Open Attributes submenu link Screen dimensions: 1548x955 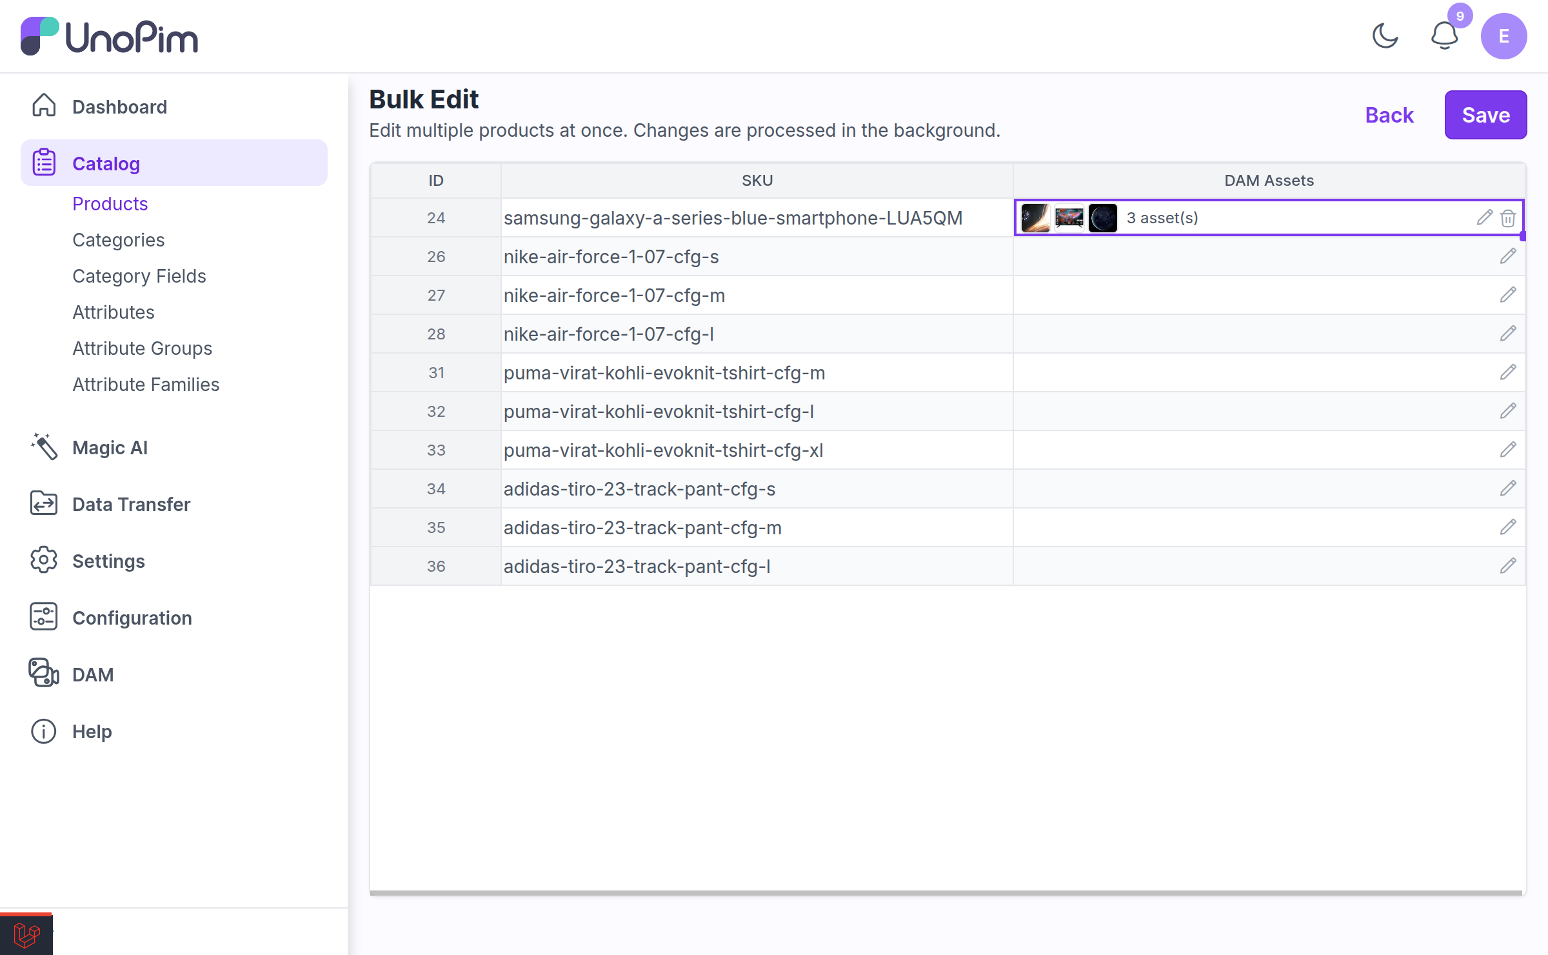click(x=114, y=312)
